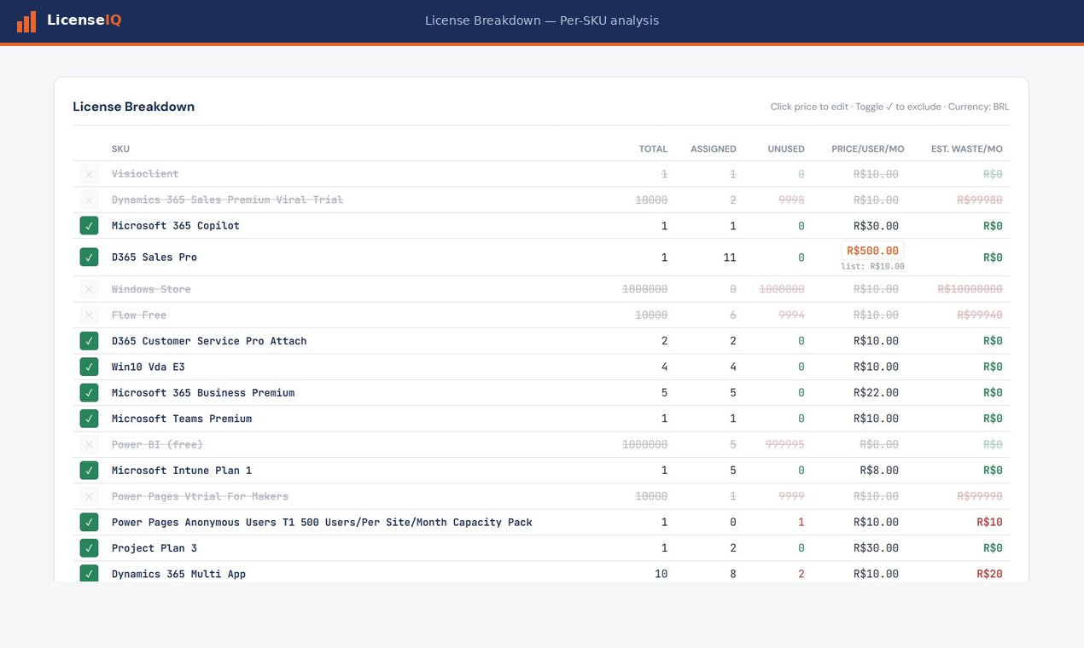The height and width of the screenshot is (648, 1084).
Task: Uncheck the D365 Sales Pro checkbox
Action: (x=89, y=257)
